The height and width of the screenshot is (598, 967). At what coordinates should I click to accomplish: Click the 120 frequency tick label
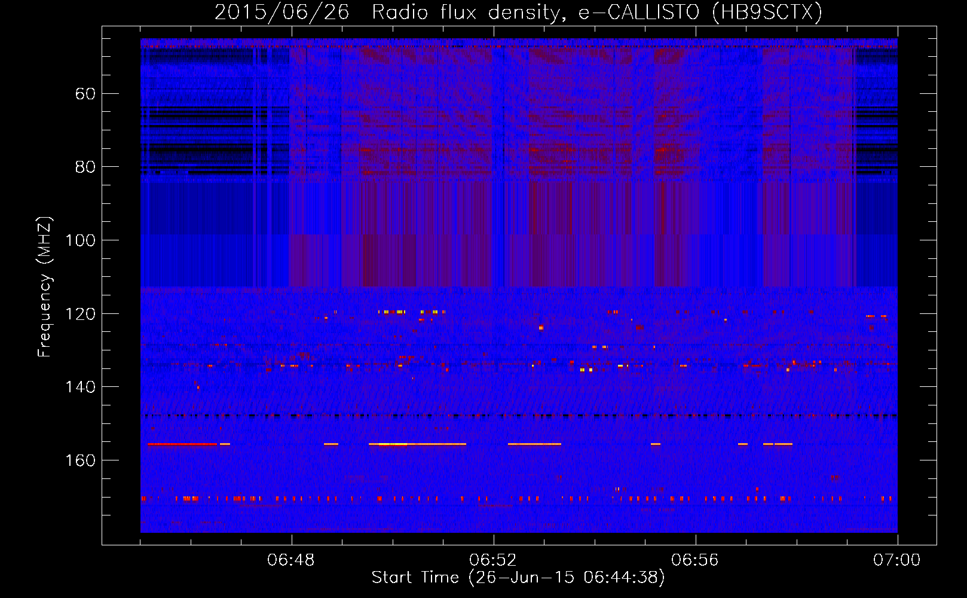coord(81,314)
